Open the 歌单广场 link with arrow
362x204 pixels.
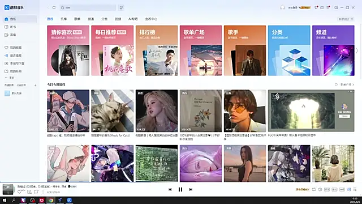click(x=347, y=84)
